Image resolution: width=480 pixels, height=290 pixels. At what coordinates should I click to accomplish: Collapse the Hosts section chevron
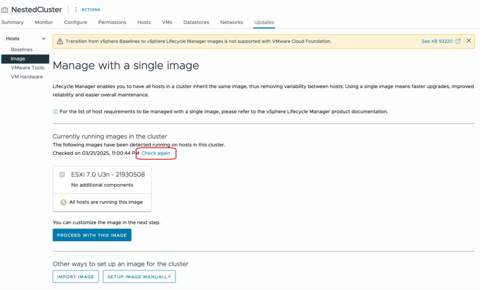44,39
